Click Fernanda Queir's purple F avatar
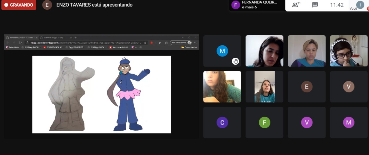 click(236, 5)
